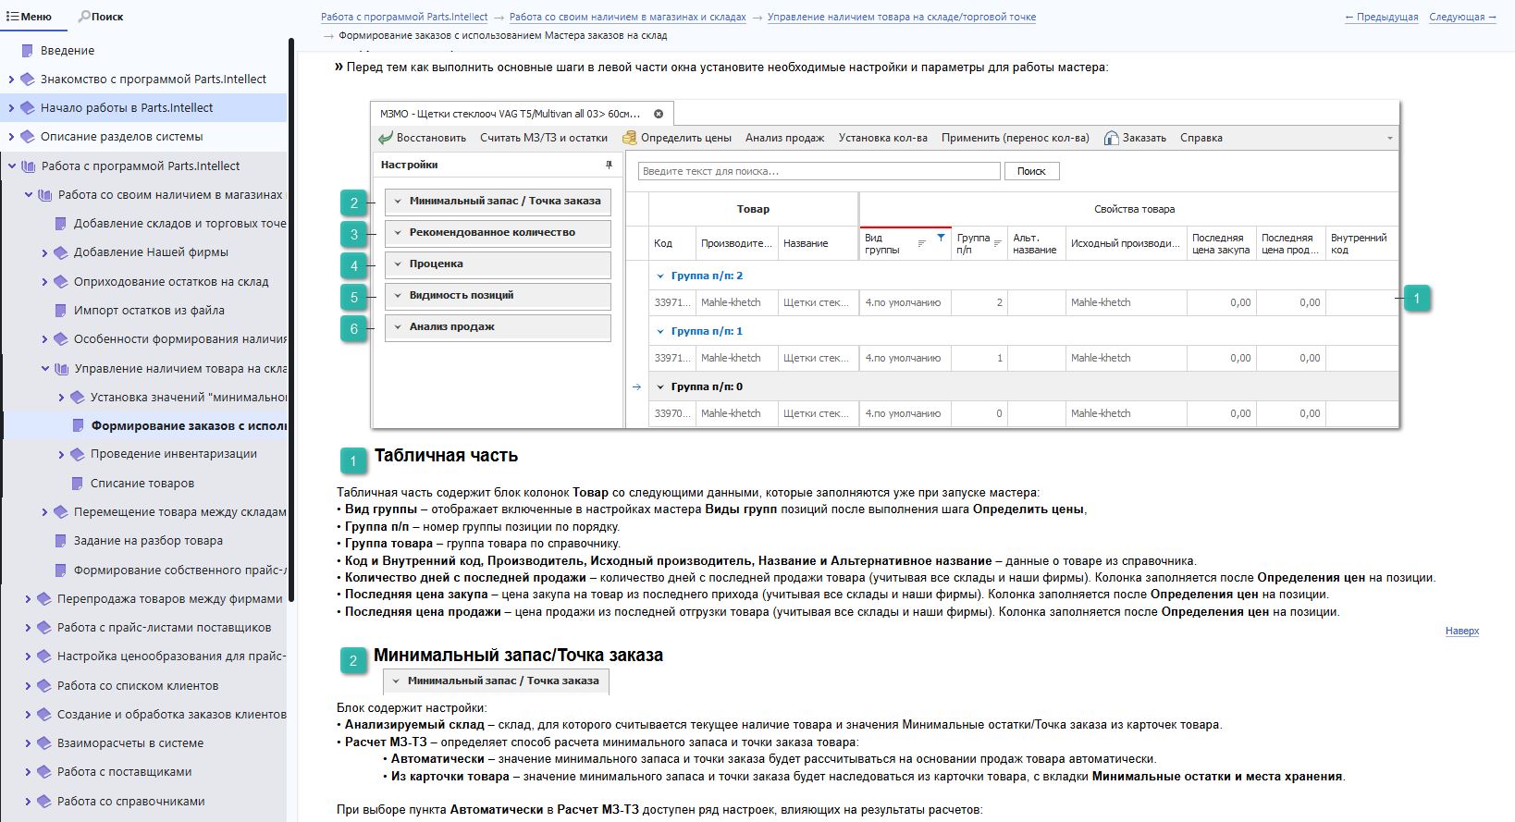Screen dimensions: 1515x822
Task: Click the Списание товаров page icon
Action: click(78, 484)
